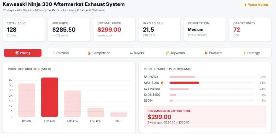Click the Kawasaki Ninja 300 Aftermarket Exhaust System title
The width and height of the screenshot is (276, 138).
tap(63, 4)
